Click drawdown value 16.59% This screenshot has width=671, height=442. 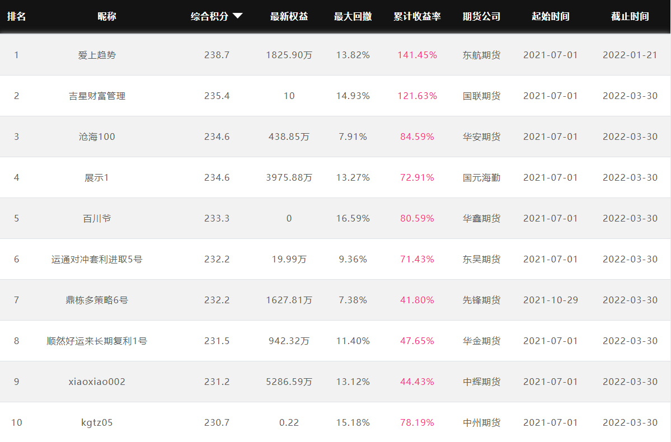click(353, 218)
